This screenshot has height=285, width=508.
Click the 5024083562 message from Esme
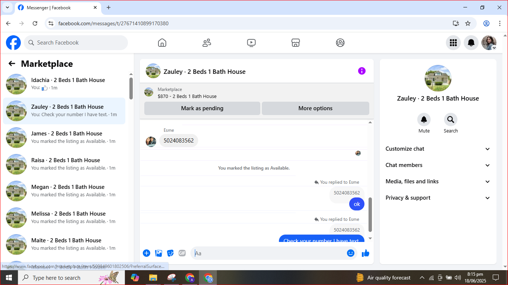179,141
